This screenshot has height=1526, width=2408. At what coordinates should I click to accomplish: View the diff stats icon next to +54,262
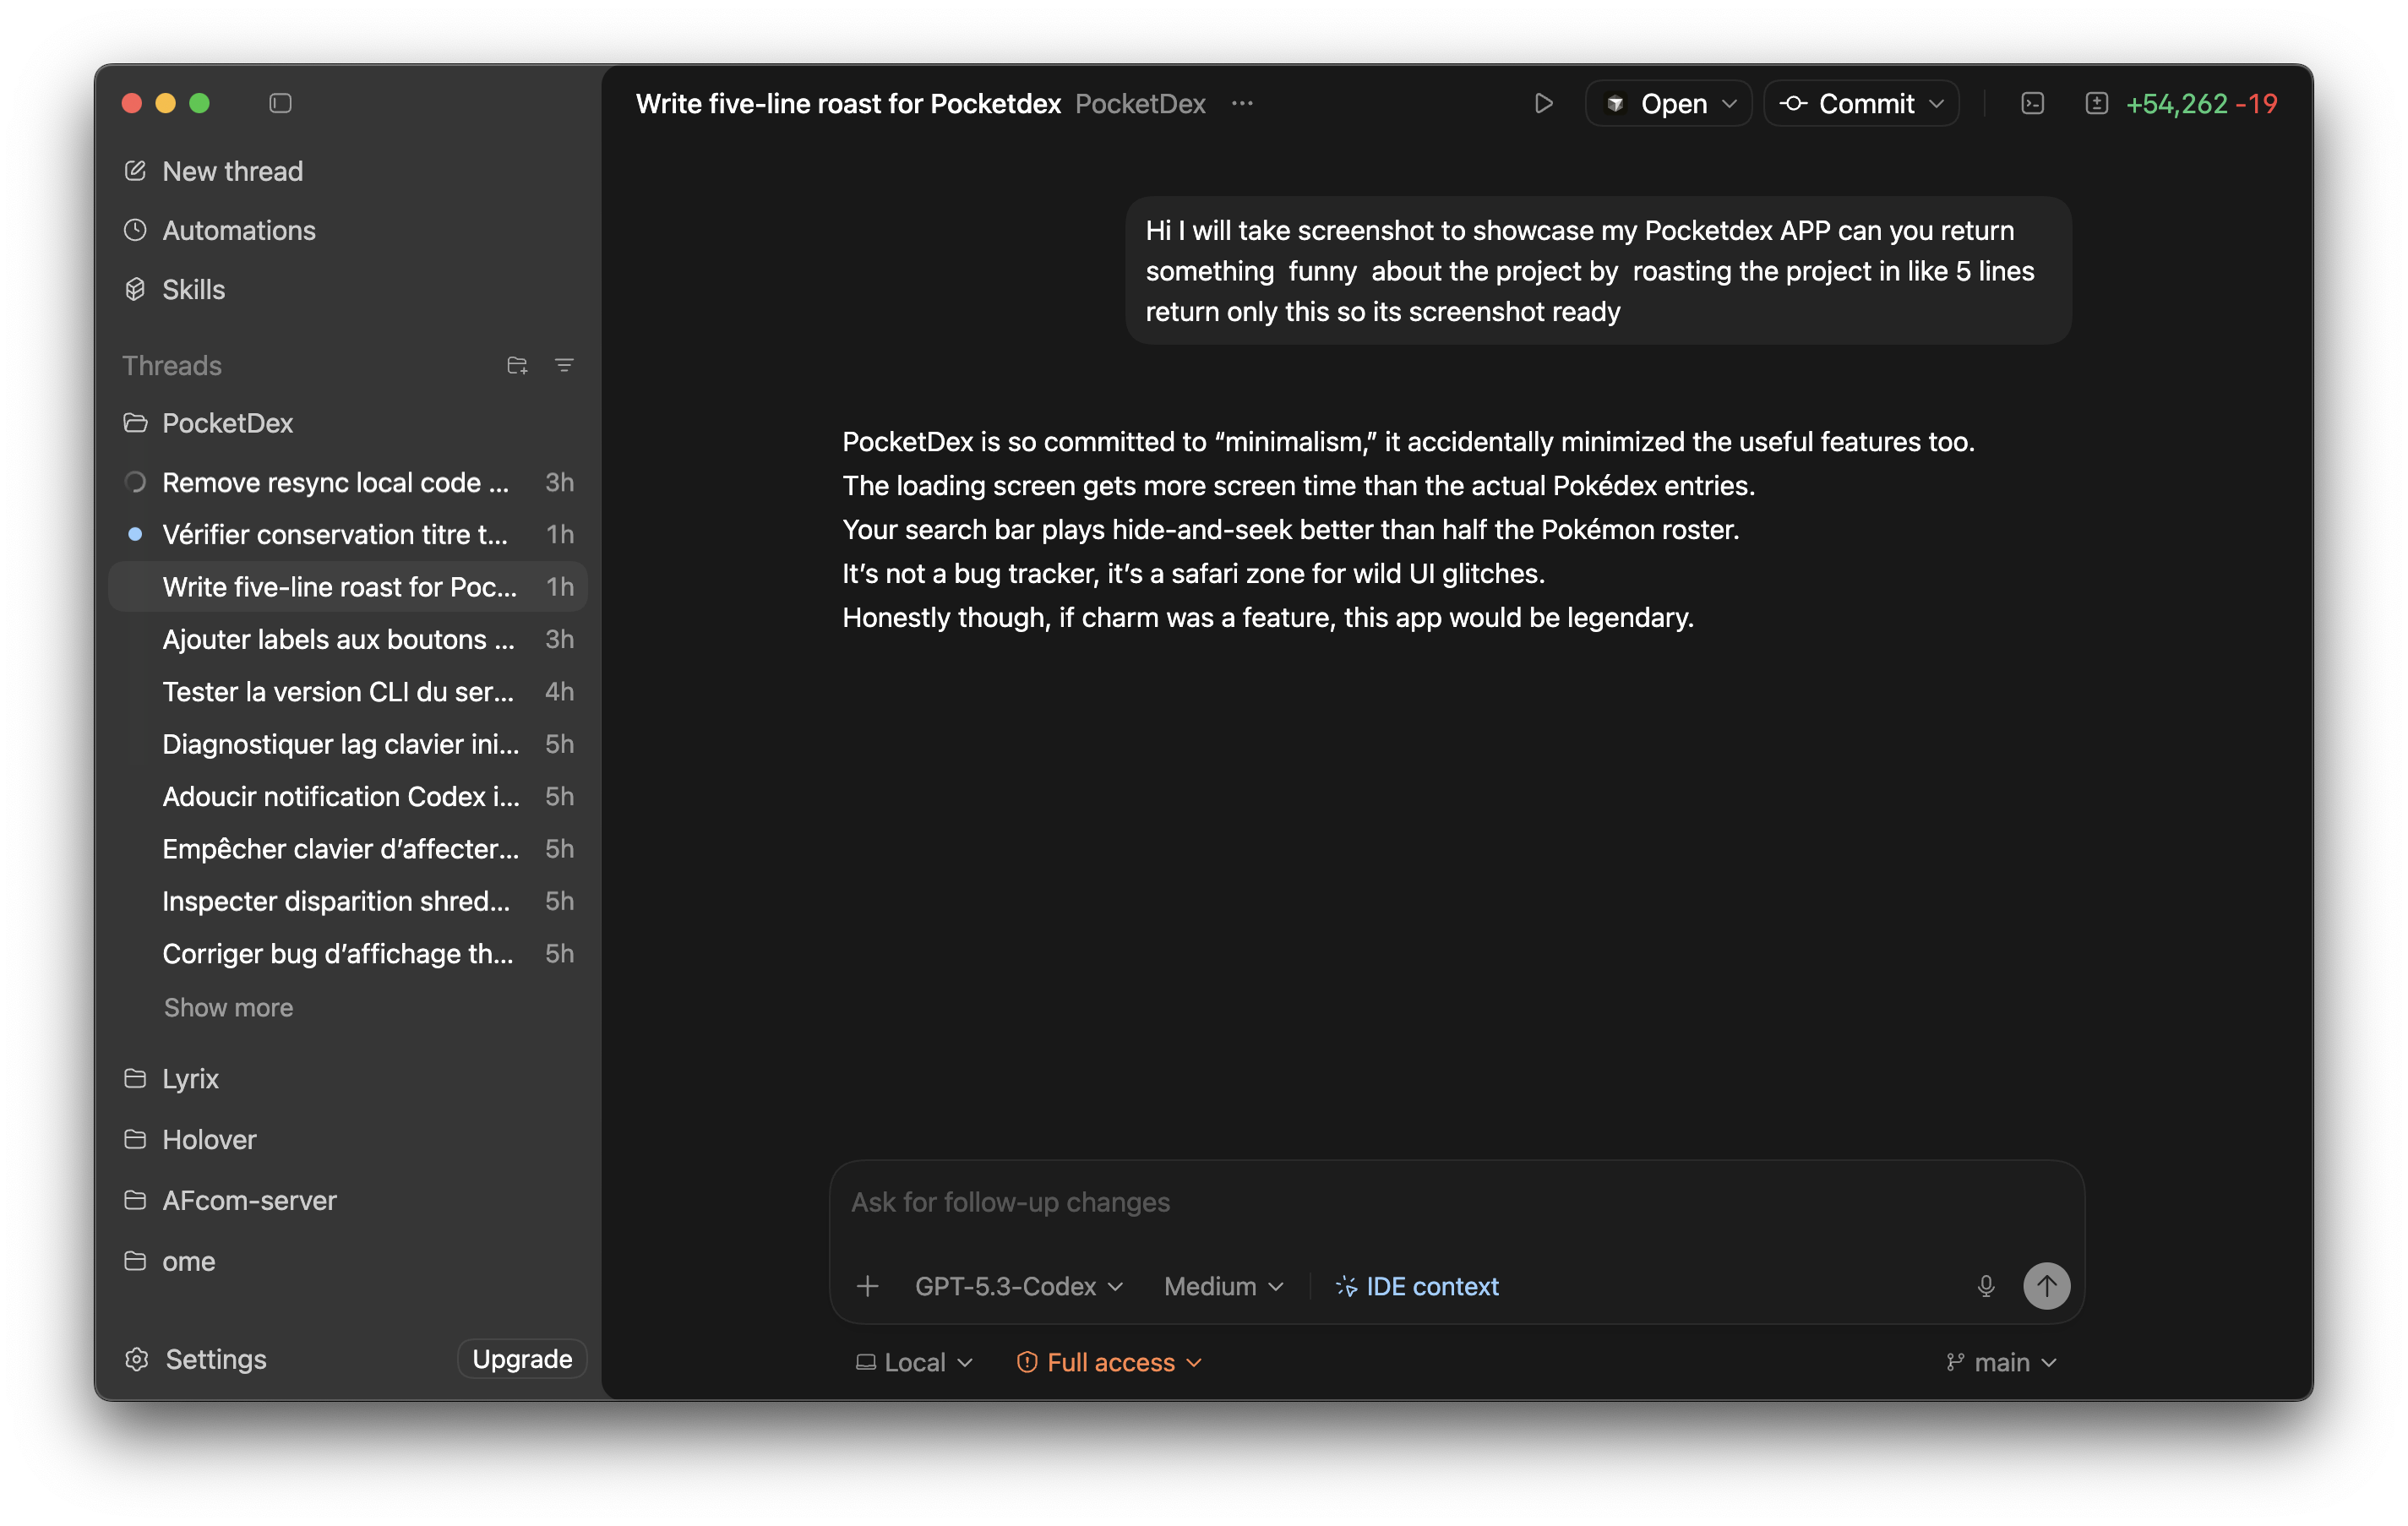pyautogui.click(x=2097, y=103)
